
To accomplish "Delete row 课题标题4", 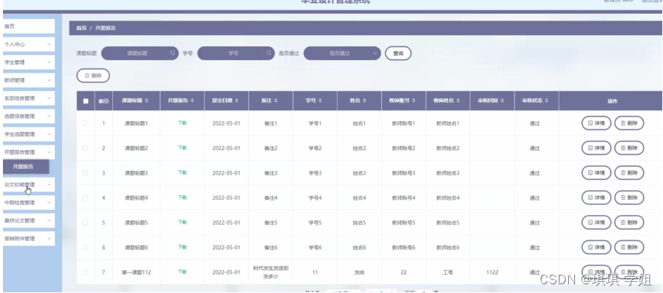I will click(629, 198).
